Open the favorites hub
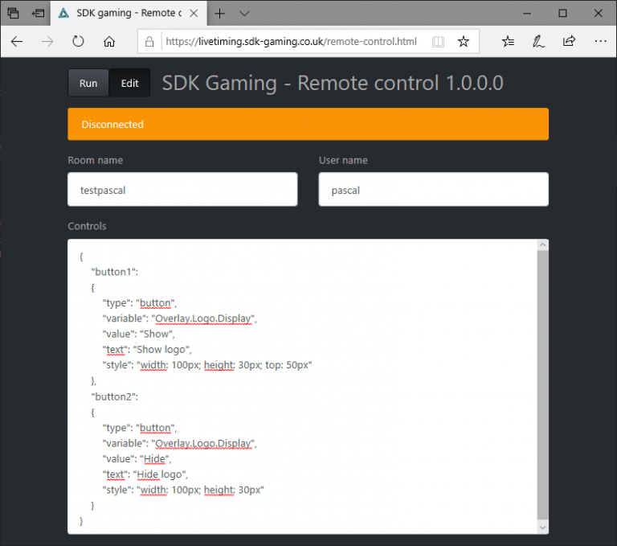This screenshot has width=617, height=546. coord(508,41)
